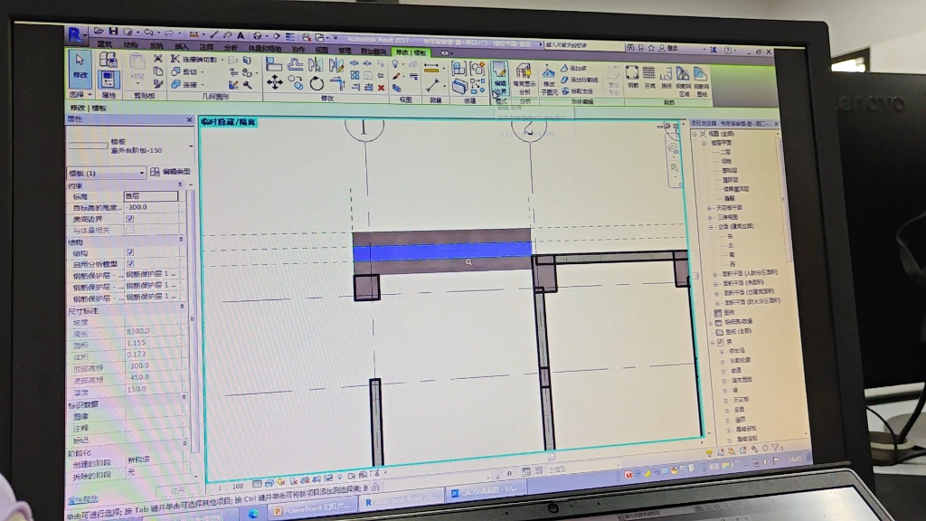Expand the 三维视图 tree node
926x521 pixels.
pyautogui.click(x=710, y=217)
